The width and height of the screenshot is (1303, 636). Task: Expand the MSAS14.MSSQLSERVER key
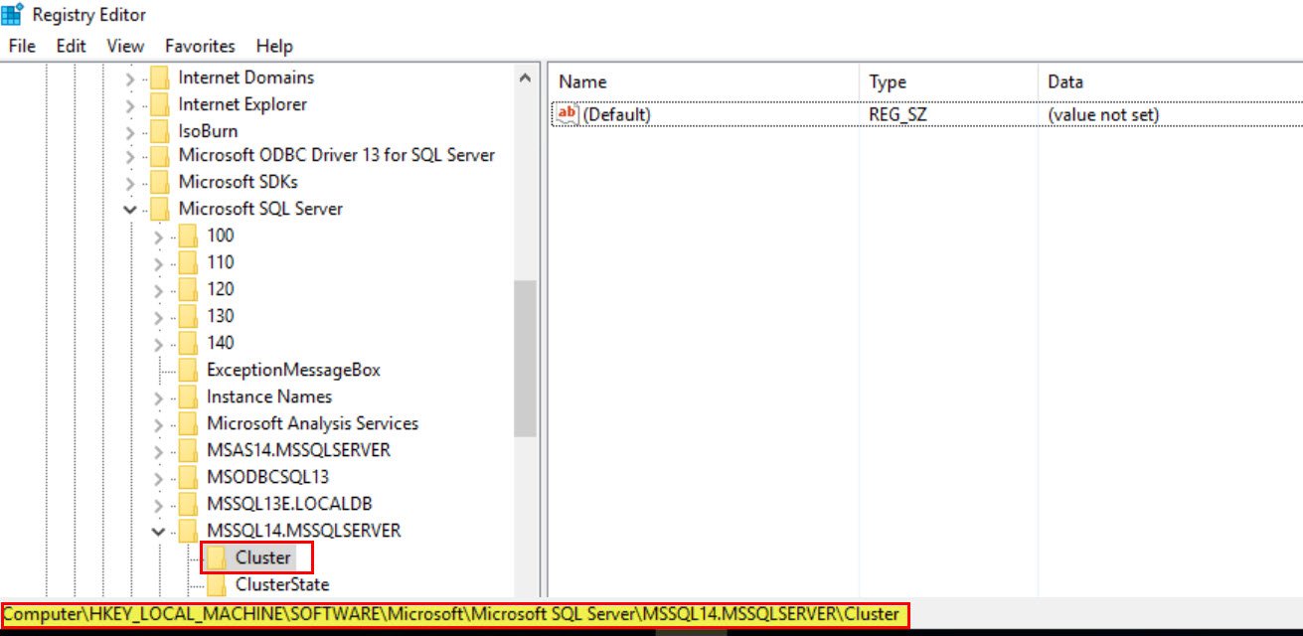(x=158, y=450)
